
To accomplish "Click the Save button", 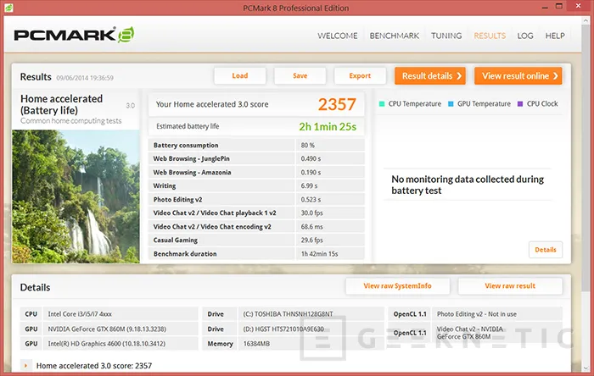I will [x=300, y=76].
